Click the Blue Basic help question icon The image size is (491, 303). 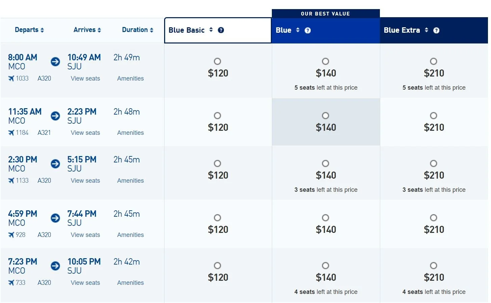(x=221, y=30)
